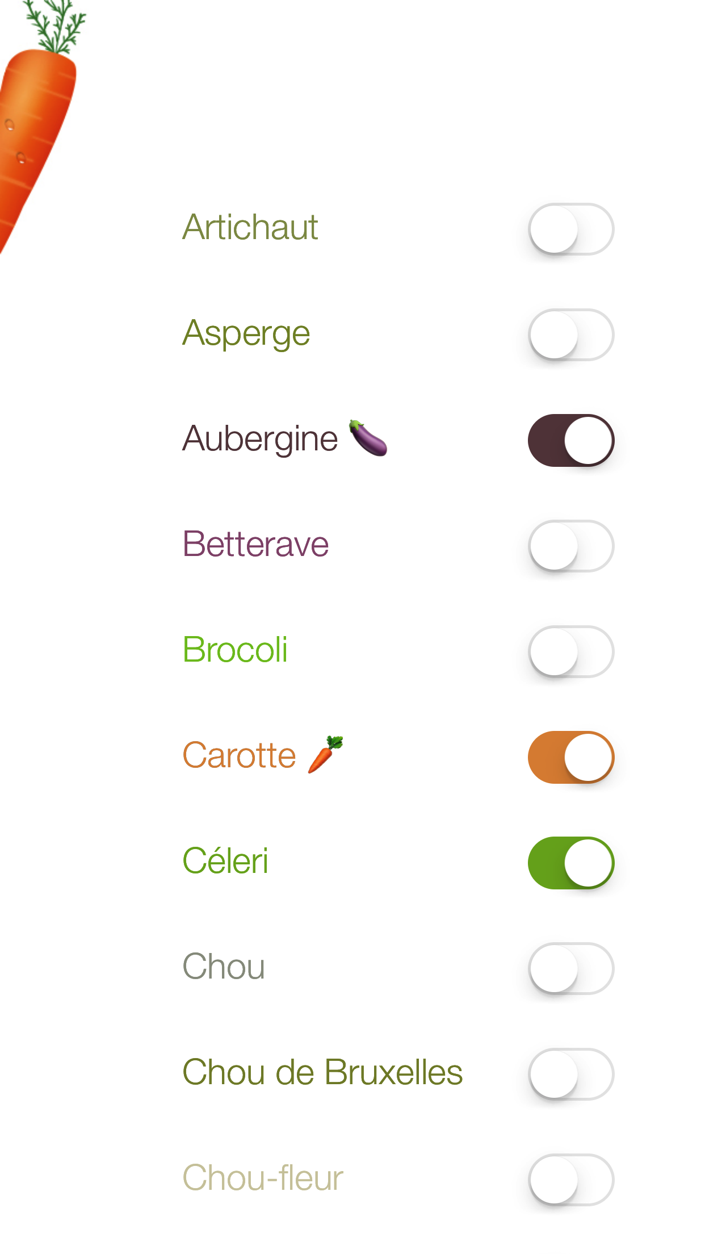Turn on the Asperge toggle

click(x=570, y=335)
